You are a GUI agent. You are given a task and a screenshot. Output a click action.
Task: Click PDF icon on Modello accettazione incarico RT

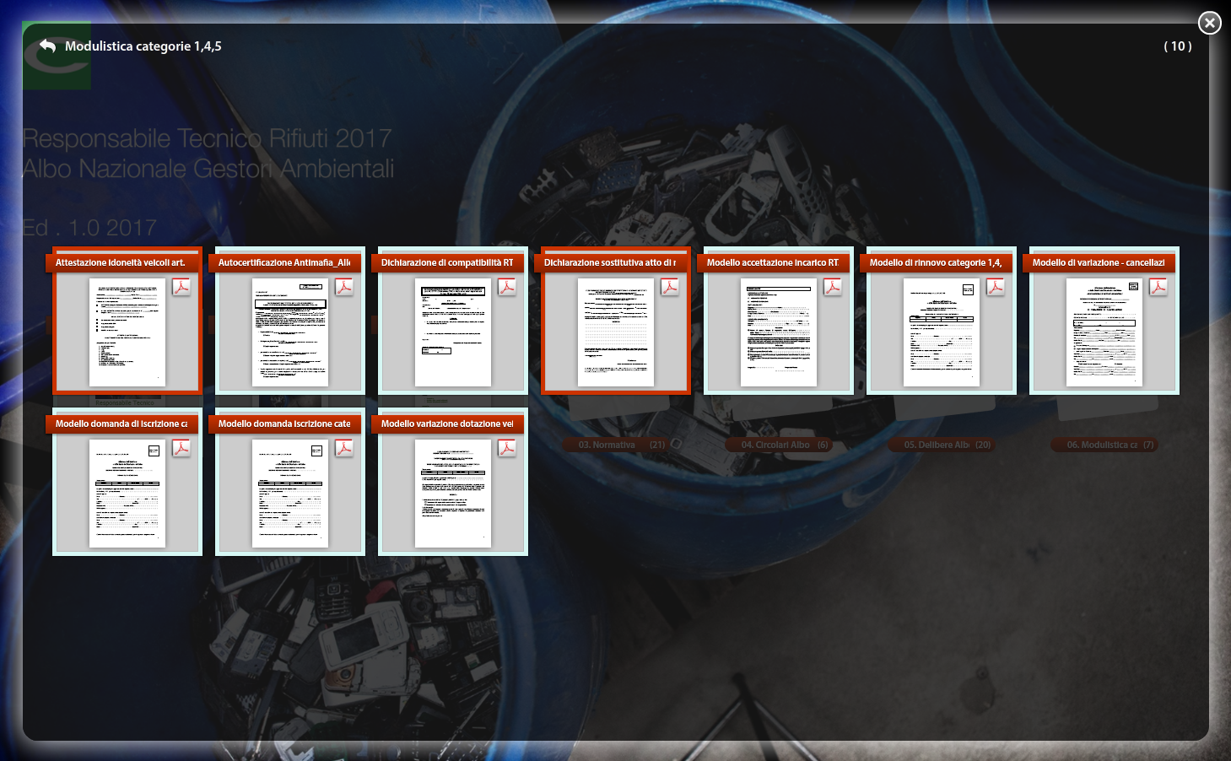coord(833,287)
